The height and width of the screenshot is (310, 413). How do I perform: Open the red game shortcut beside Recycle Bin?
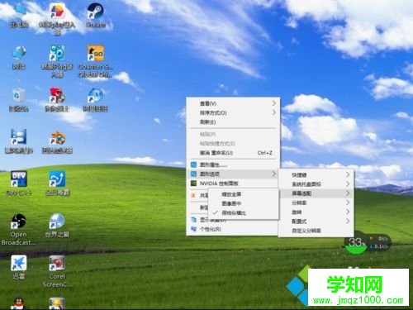click(x=57, y=100)
